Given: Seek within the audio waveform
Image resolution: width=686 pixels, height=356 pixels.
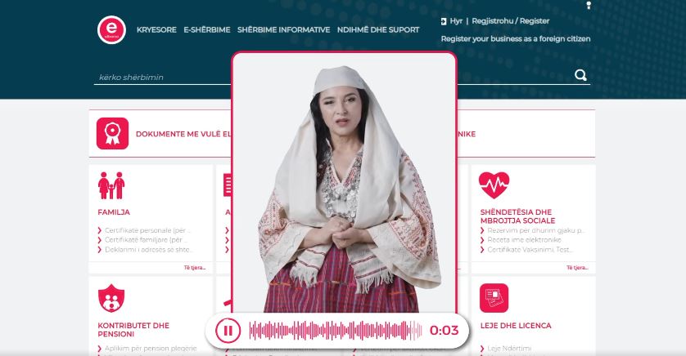Looking at the screenshot, I should click(x=336, y=331).
